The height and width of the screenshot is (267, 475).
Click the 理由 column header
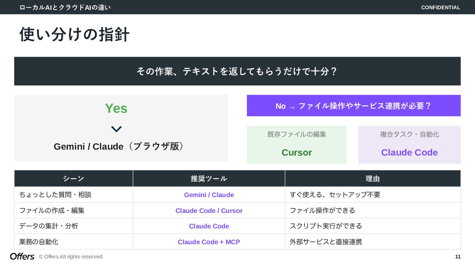click(373, 179)
